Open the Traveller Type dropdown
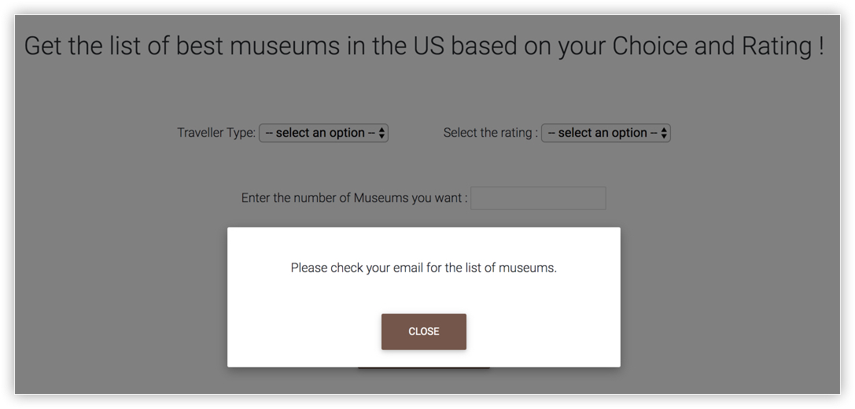Viewport: 855px width, 409px height. pyautogui.click(x=323, y=133)
